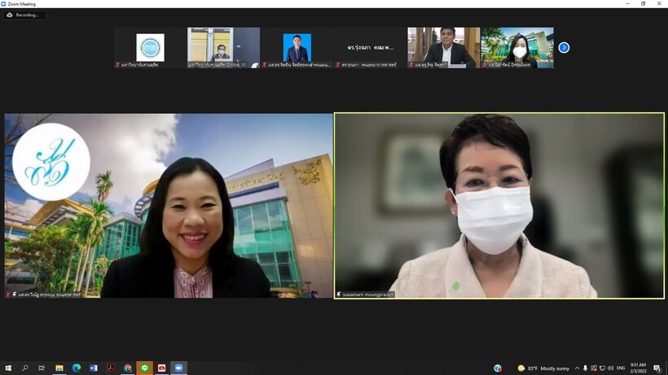Image resolution: width=668 pixels, height=375 pixels.
Task: Open Adobe Acrobat from the taskbar
Action: click(x=110, y=368)
